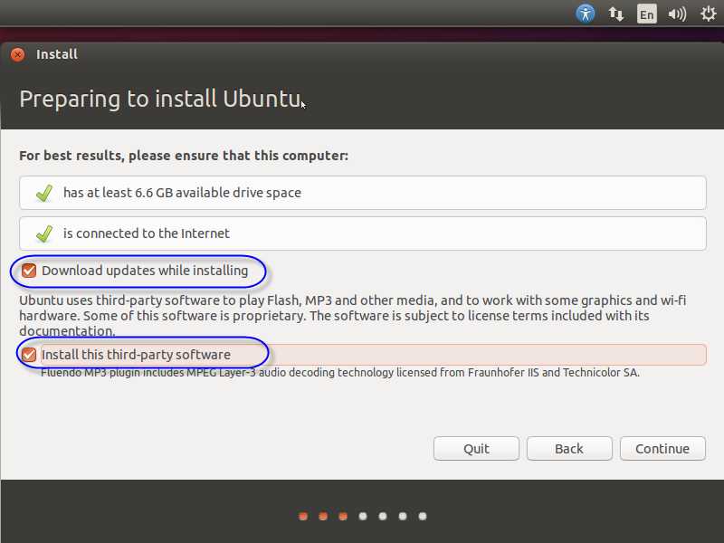
Task: Click the green check beside Internet connection
Action: pyautogui.click(x=44, y=233)
